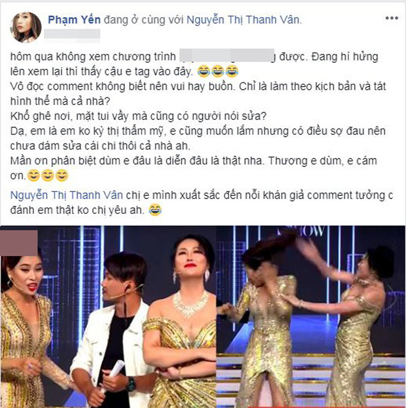406x408 pixels.
Task: Open the right photo of the slap scene
Action: (311, 316)
